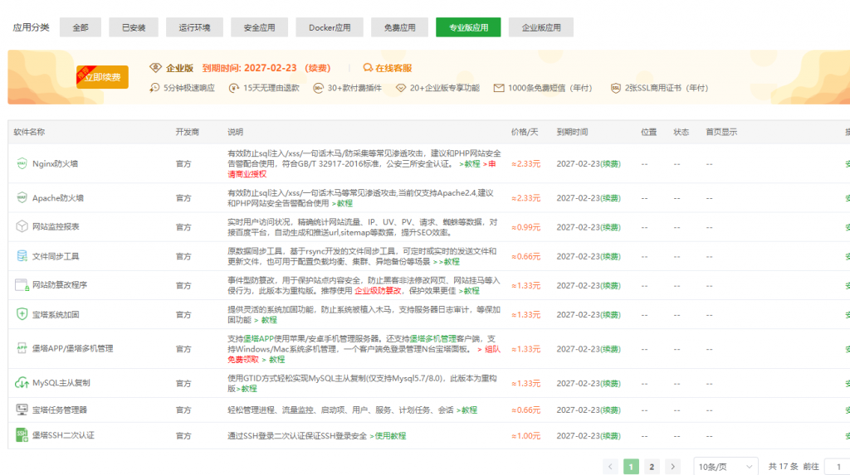
Task: Click the MySQL主从复制 cloud icon
Action: tap(22, 383)
